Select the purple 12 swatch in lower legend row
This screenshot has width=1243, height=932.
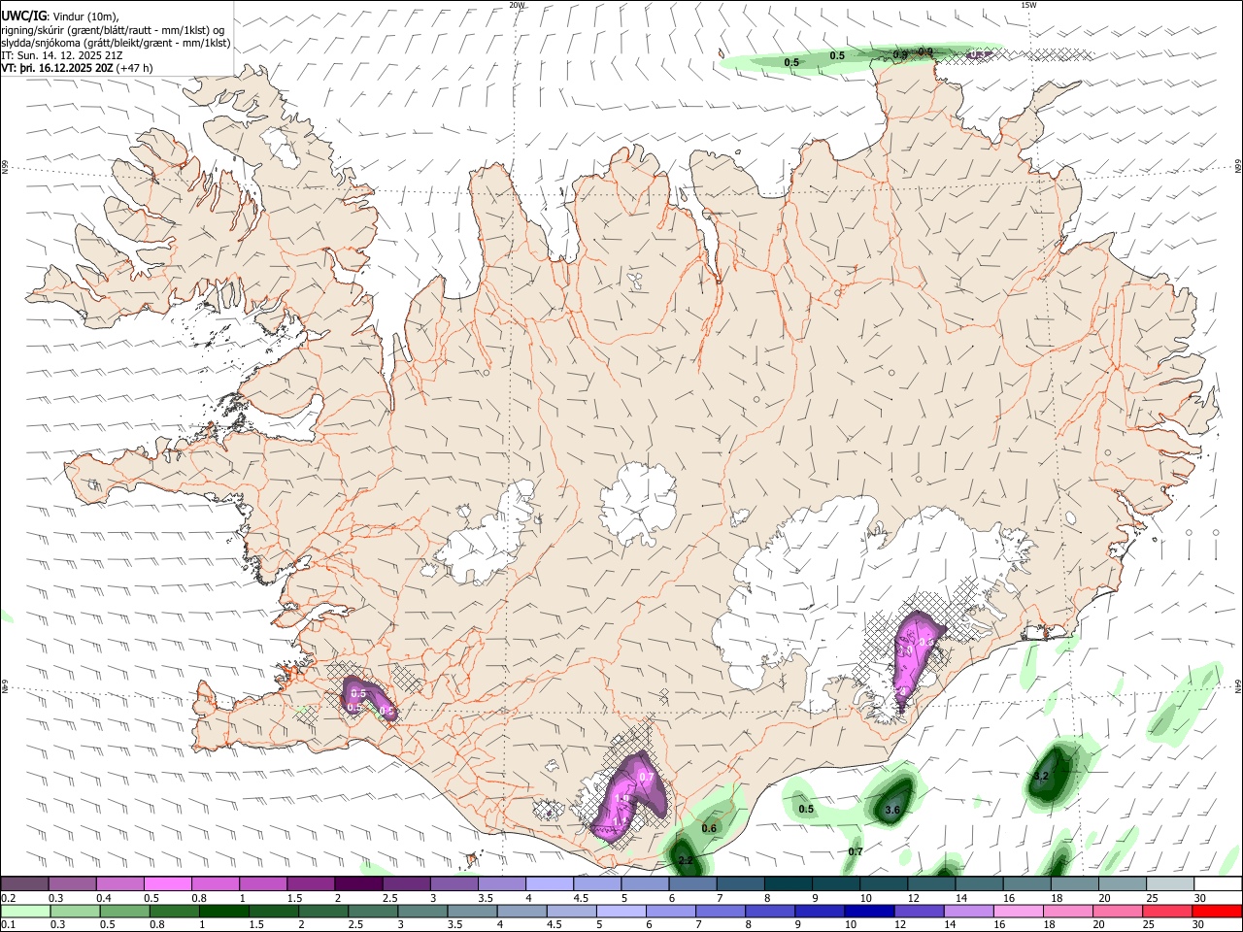pos(918,911)
